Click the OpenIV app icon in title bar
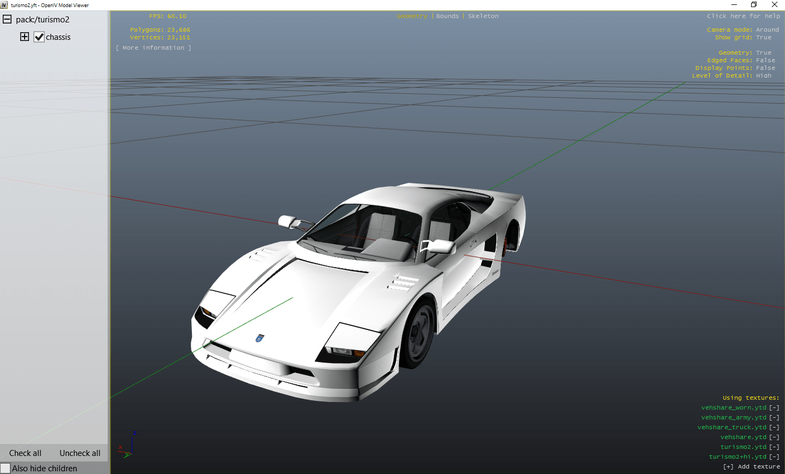This screenshot has width=785, height=474. tap(4, 5)
